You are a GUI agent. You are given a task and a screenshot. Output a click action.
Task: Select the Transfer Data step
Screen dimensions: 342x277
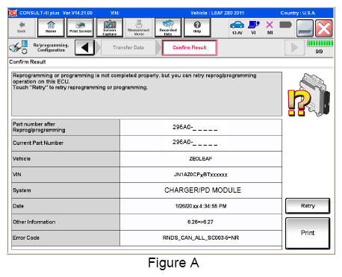pyautogui.click(x=128, y=47)
